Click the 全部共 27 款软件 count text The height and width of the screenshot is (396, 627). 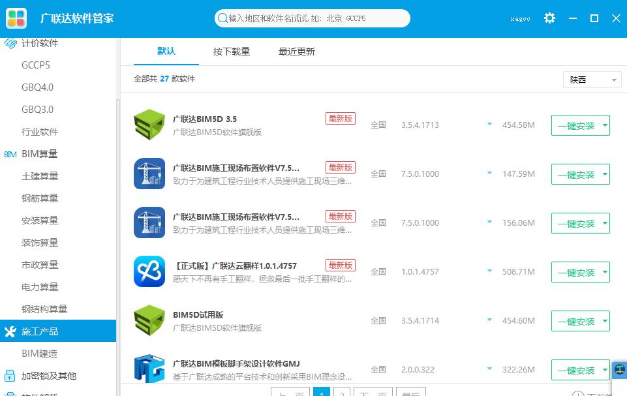(164, 79)
